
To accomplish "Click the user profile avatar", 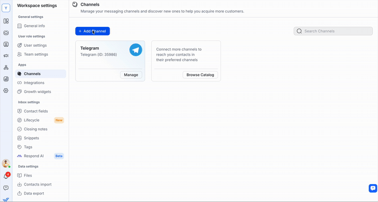I will click(6, 163).
